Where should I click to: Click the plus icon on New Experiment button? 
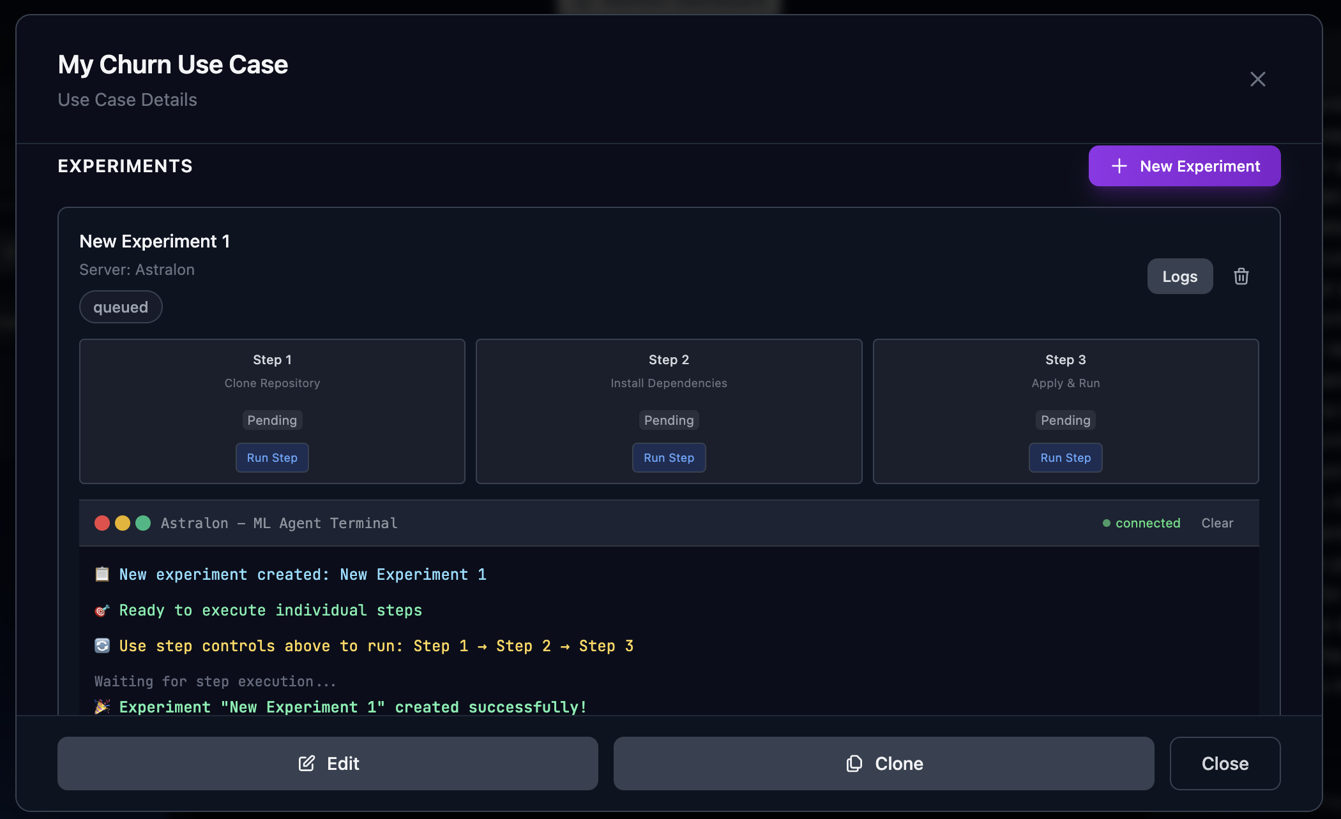[1119, 166]
